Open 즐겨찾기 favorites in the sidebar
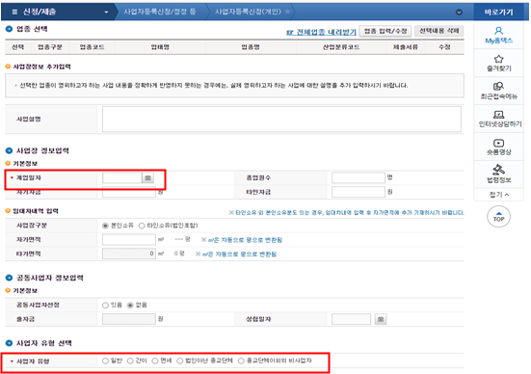This screenshot has height=374, width=531. 498,64
